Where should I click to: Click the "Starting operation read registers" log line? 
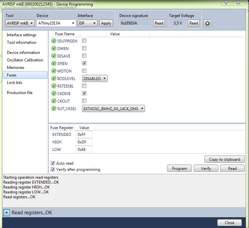[x=31, y=177]
